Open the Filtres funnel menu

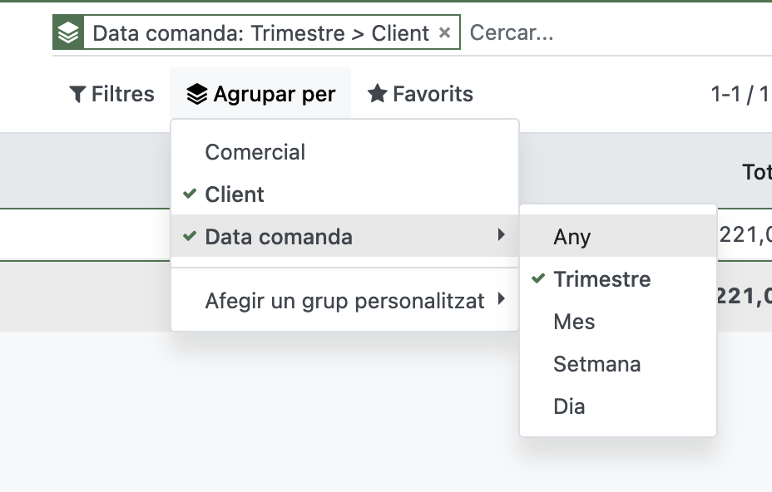(x=111, y=94)
